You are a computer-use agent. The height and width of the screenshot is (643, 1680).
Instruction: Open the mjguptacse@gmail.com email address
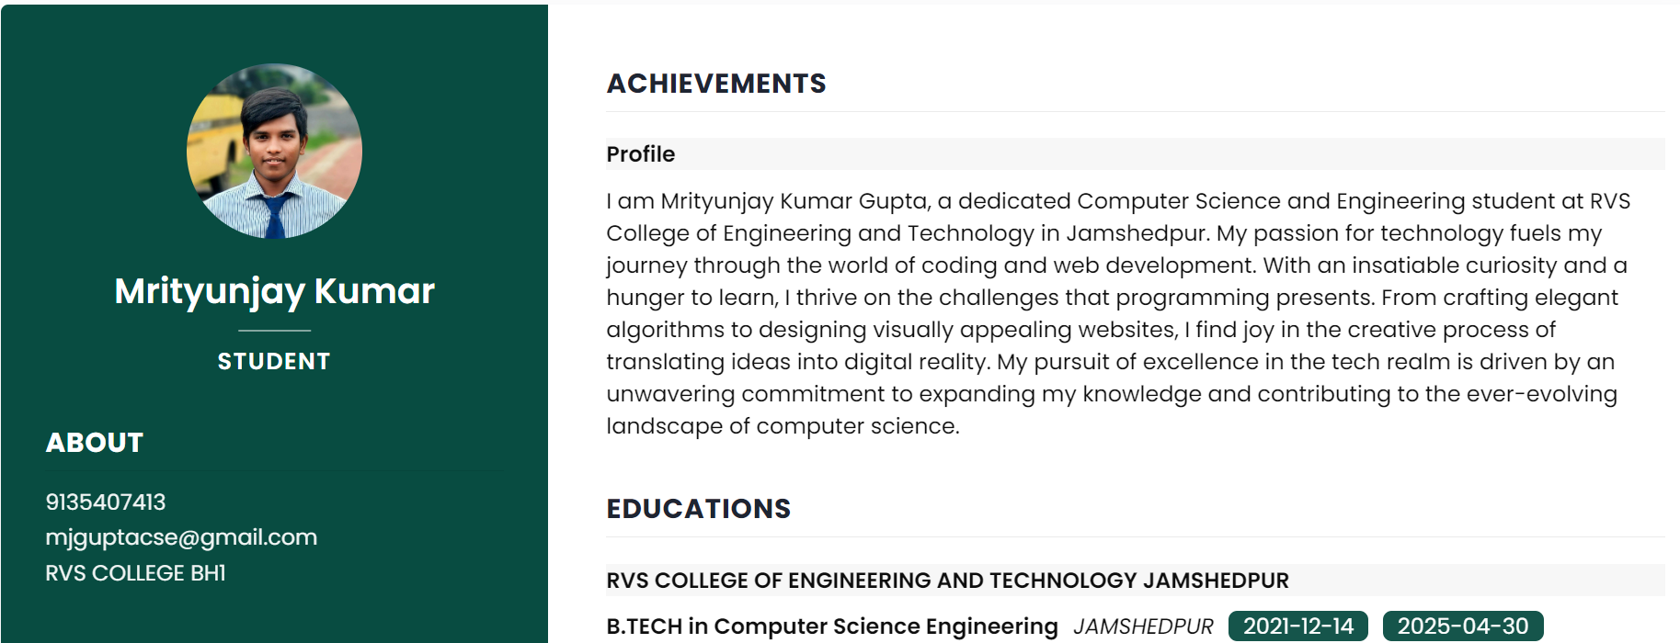pyautogui.click(x=181, y=537)
